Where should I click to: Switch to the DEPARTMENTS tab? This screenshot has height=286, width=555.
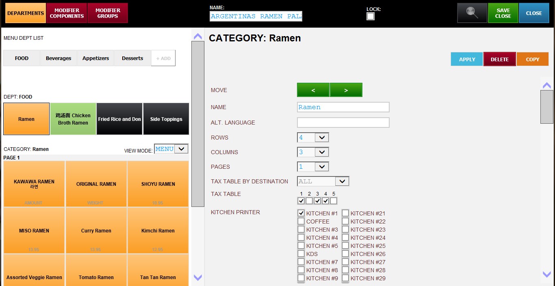(26, 13)
